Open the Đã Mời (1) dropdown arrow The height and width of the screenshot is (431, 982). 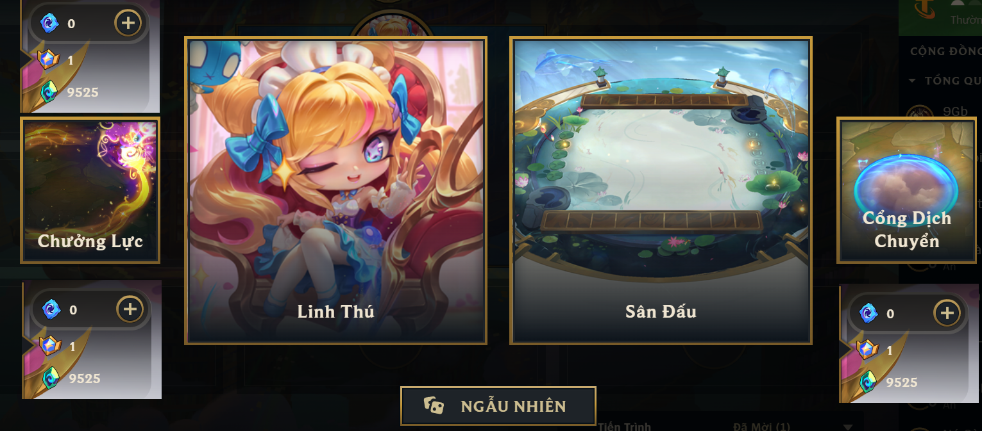tap(849, 427)
